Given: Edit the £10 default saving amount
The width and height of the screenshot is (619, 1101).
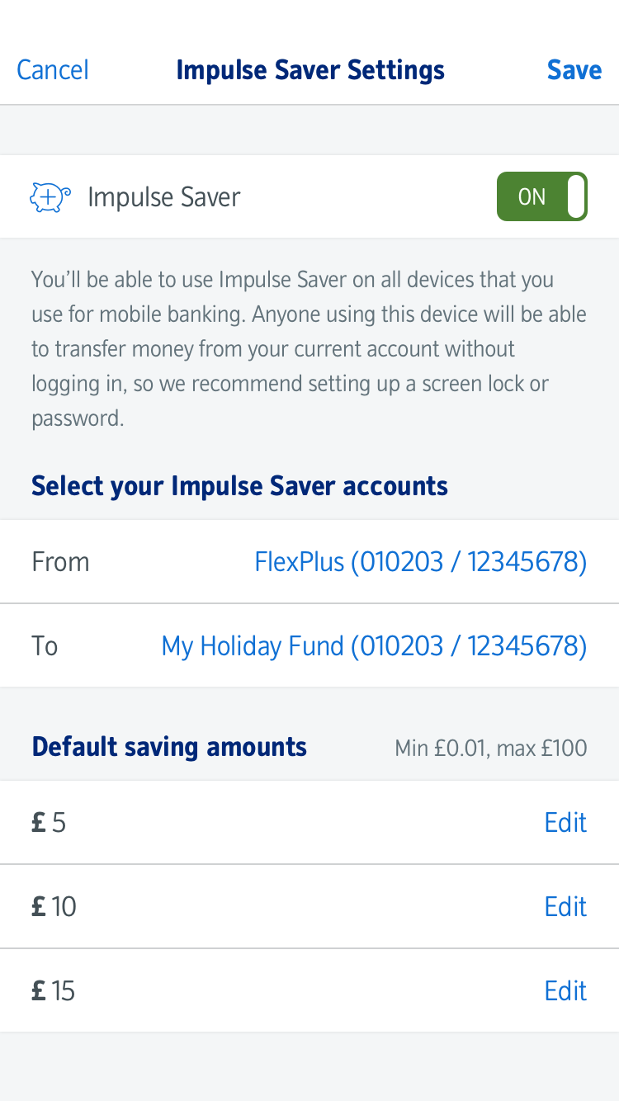Looking at the screenshot, I should (x=565, y=907).
